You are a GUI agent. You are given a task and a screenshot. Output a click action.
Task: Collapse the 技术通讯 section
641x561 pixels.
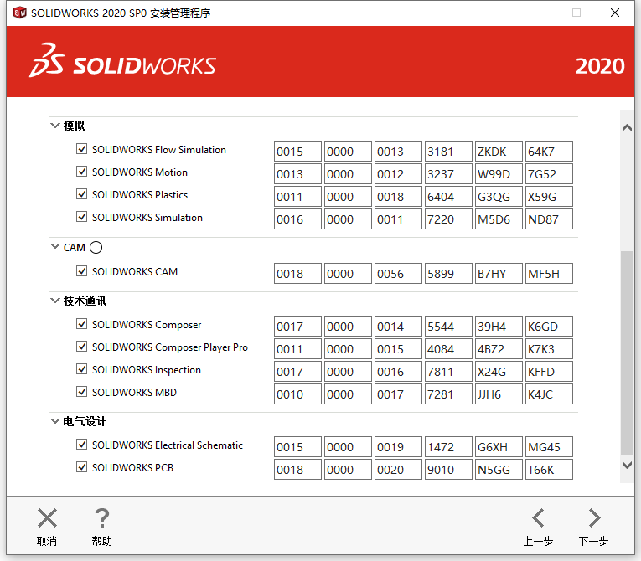(x=54, y=301)
